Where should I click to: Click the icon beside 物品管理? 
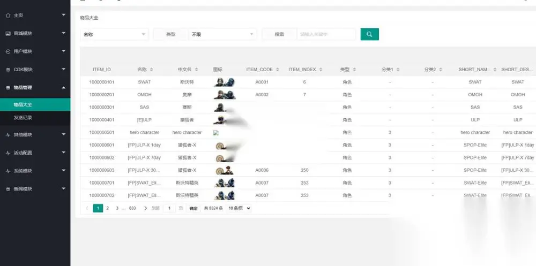8,88
